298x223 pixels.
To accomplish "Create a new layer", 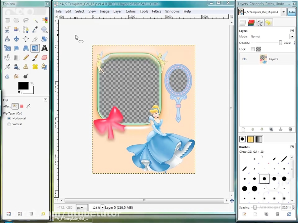I will pyautogui.click(x=243, y=129).
